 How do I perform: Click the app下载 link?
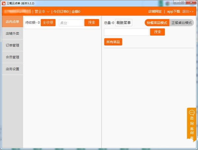click(174, 12)
